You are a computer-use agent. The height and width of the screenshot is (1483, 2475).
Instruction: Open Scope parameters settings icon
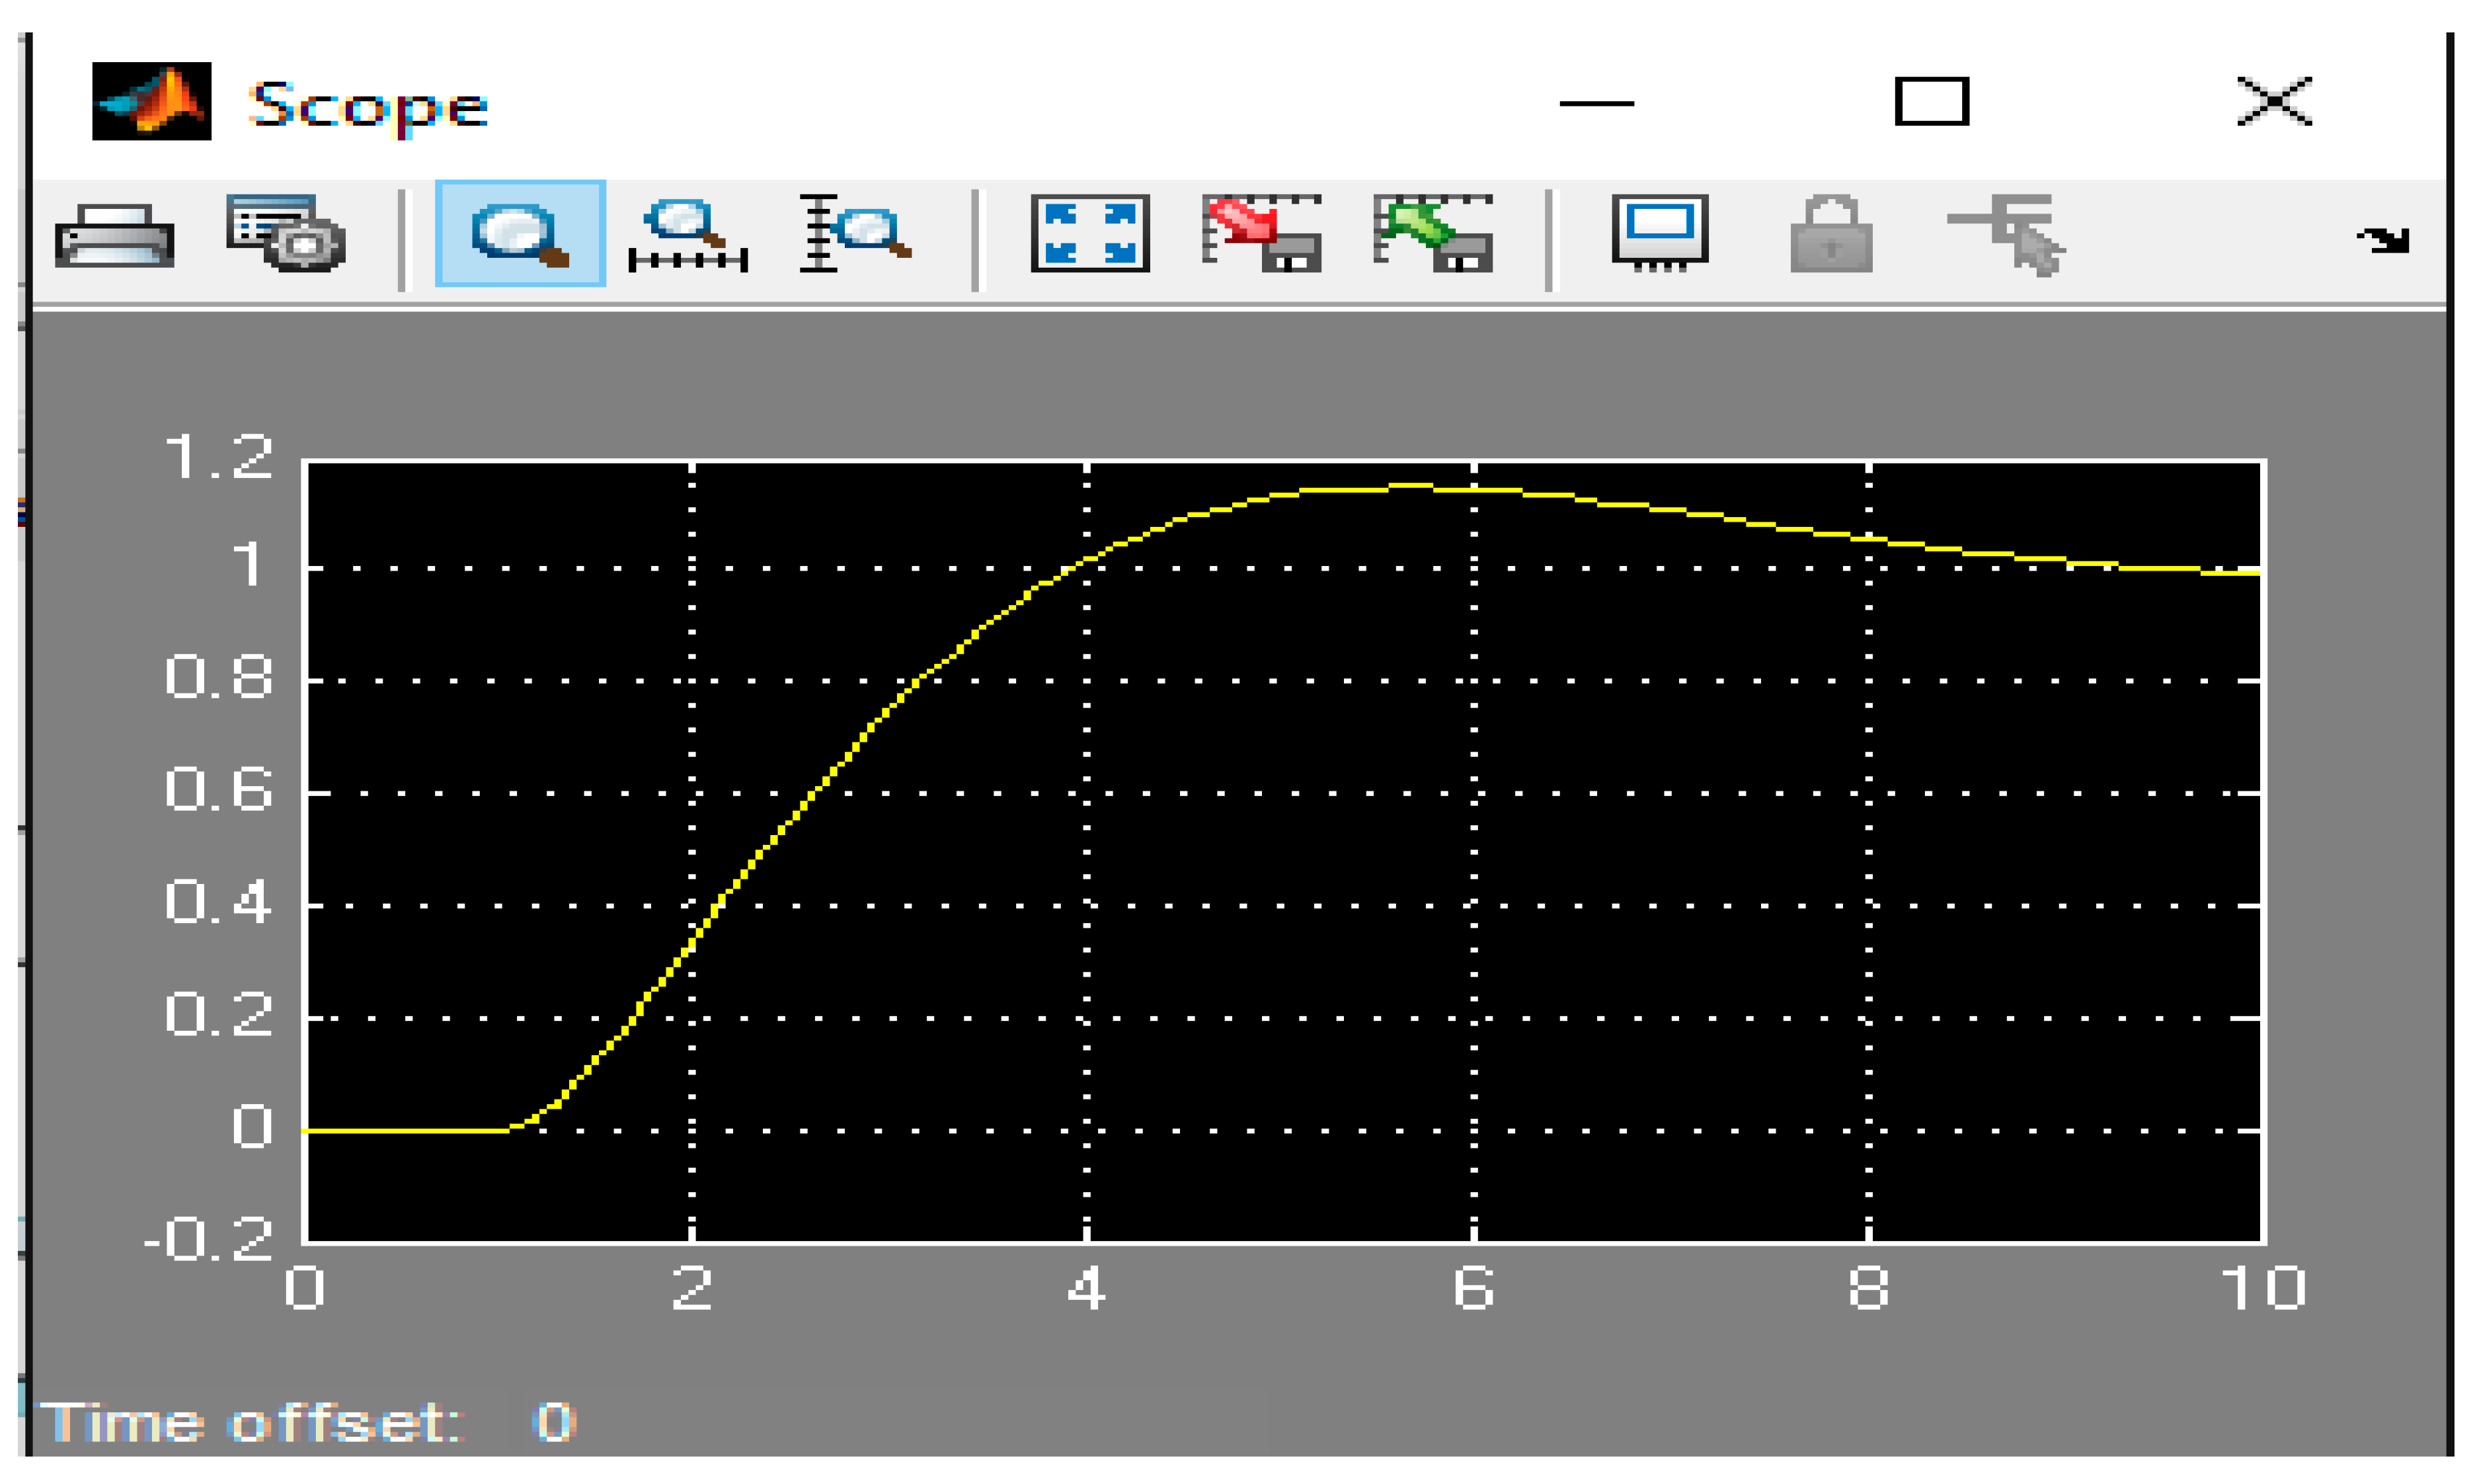286,233
